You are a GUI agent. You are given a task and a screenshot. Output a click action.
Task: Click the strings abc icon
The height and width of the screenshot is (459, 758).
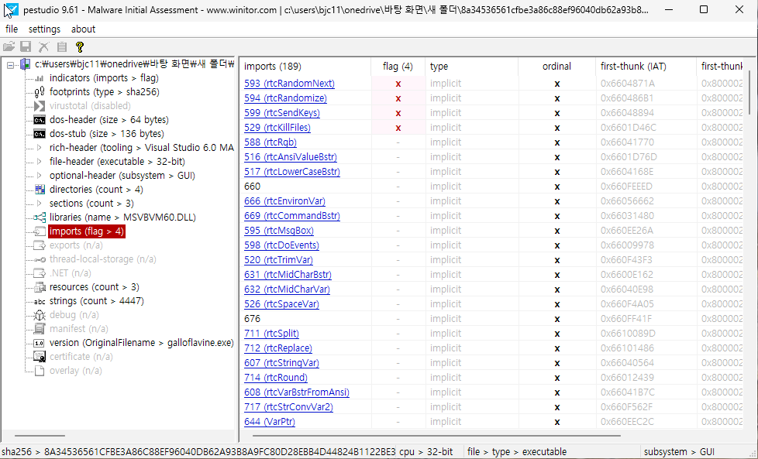[x=40, y=301]
